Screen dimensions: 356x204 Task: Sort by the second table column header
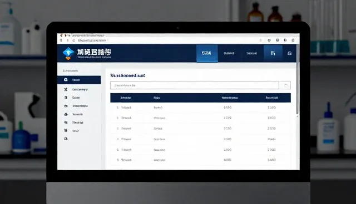(157, 98)
